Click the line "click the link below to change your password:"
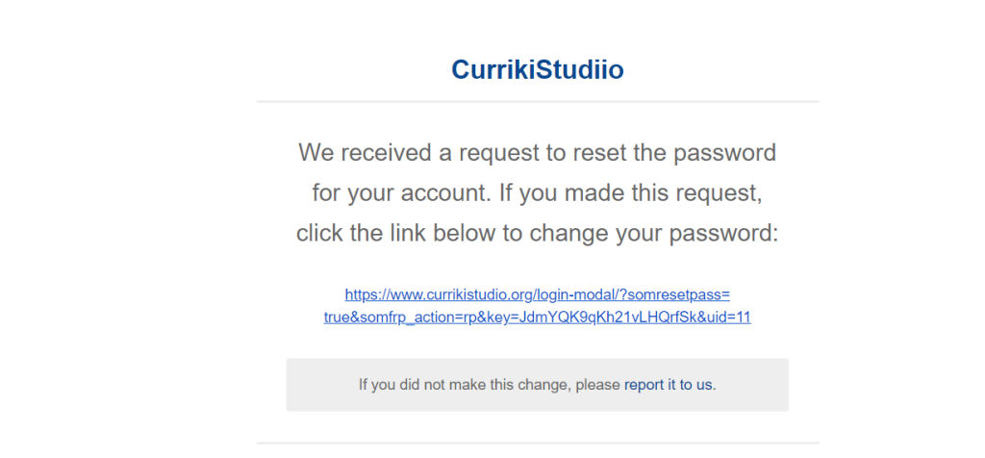 pos(537,233)
